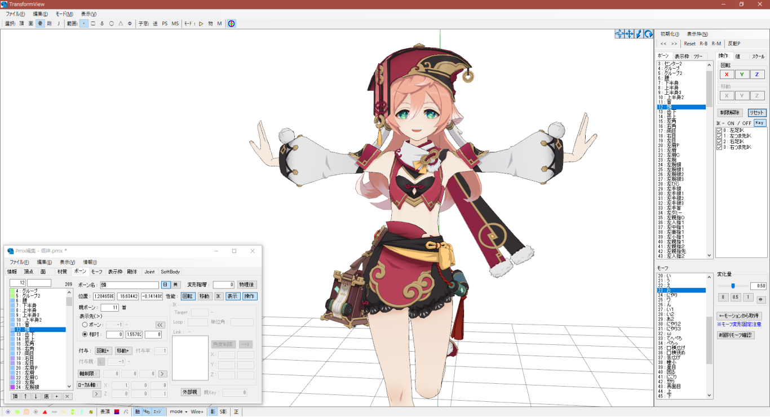770x417 pixels.
Task: Move bone down with ↓ button in Pmx editor
Action: tap(36, 396)
